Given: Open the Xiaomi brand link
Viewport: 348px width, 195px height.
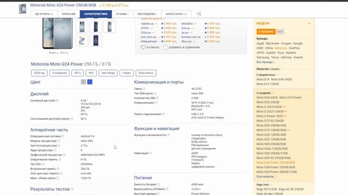Looking at the screenshot, I should pyautogui.click(x=298, y=57).
